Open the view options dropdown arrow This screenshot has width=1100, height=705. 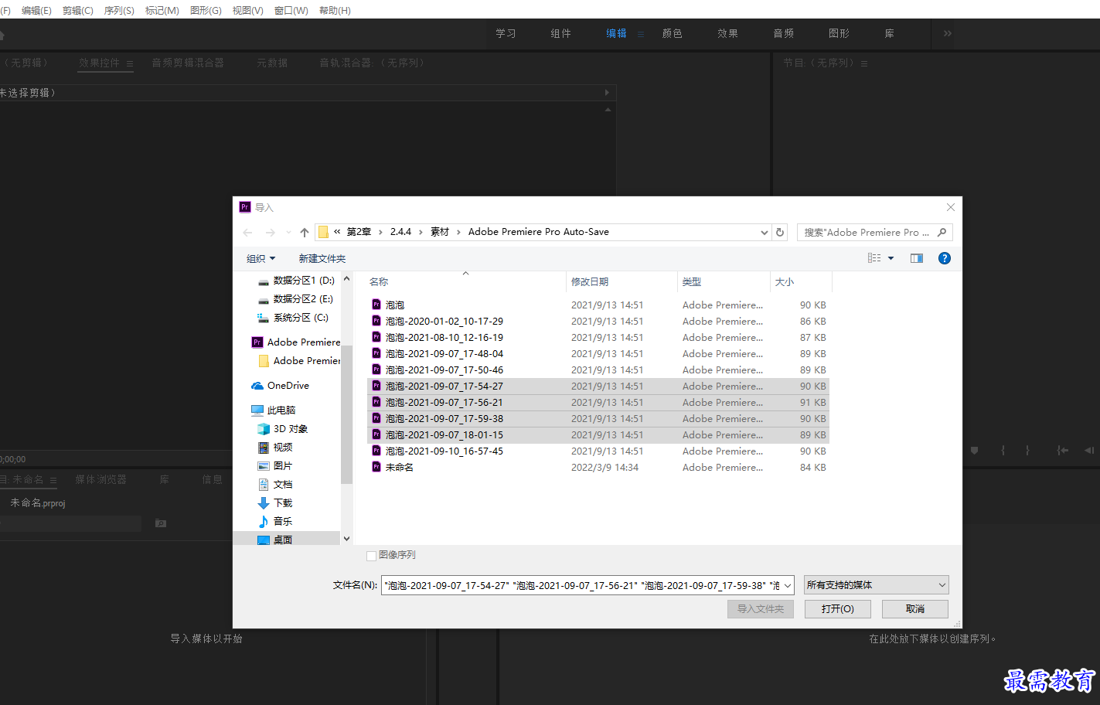point(891,258)
